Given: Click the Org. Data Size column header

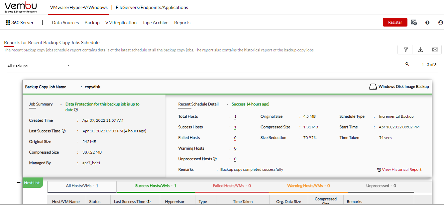Looking at the screenshot, I should coord(288,201).
